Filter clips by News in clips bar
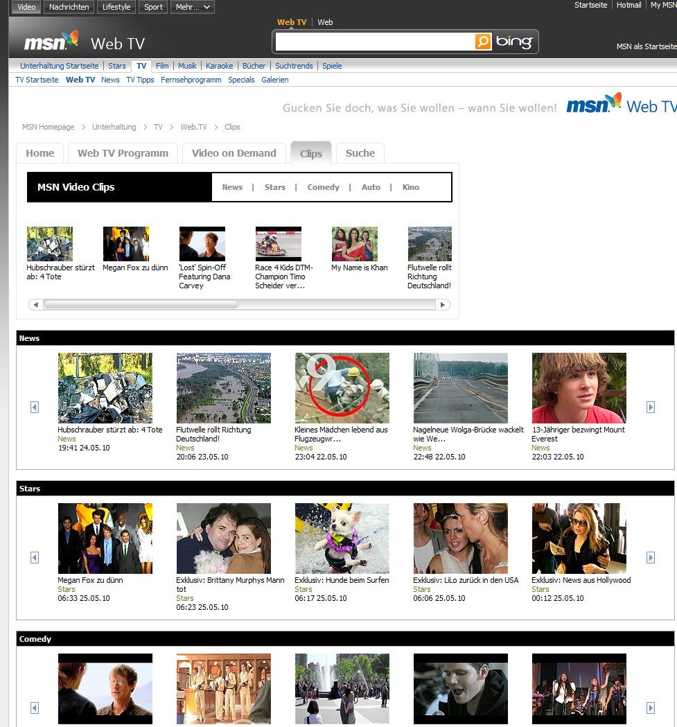677x727 pixels. pyautogui.click(x=232, y=187)
